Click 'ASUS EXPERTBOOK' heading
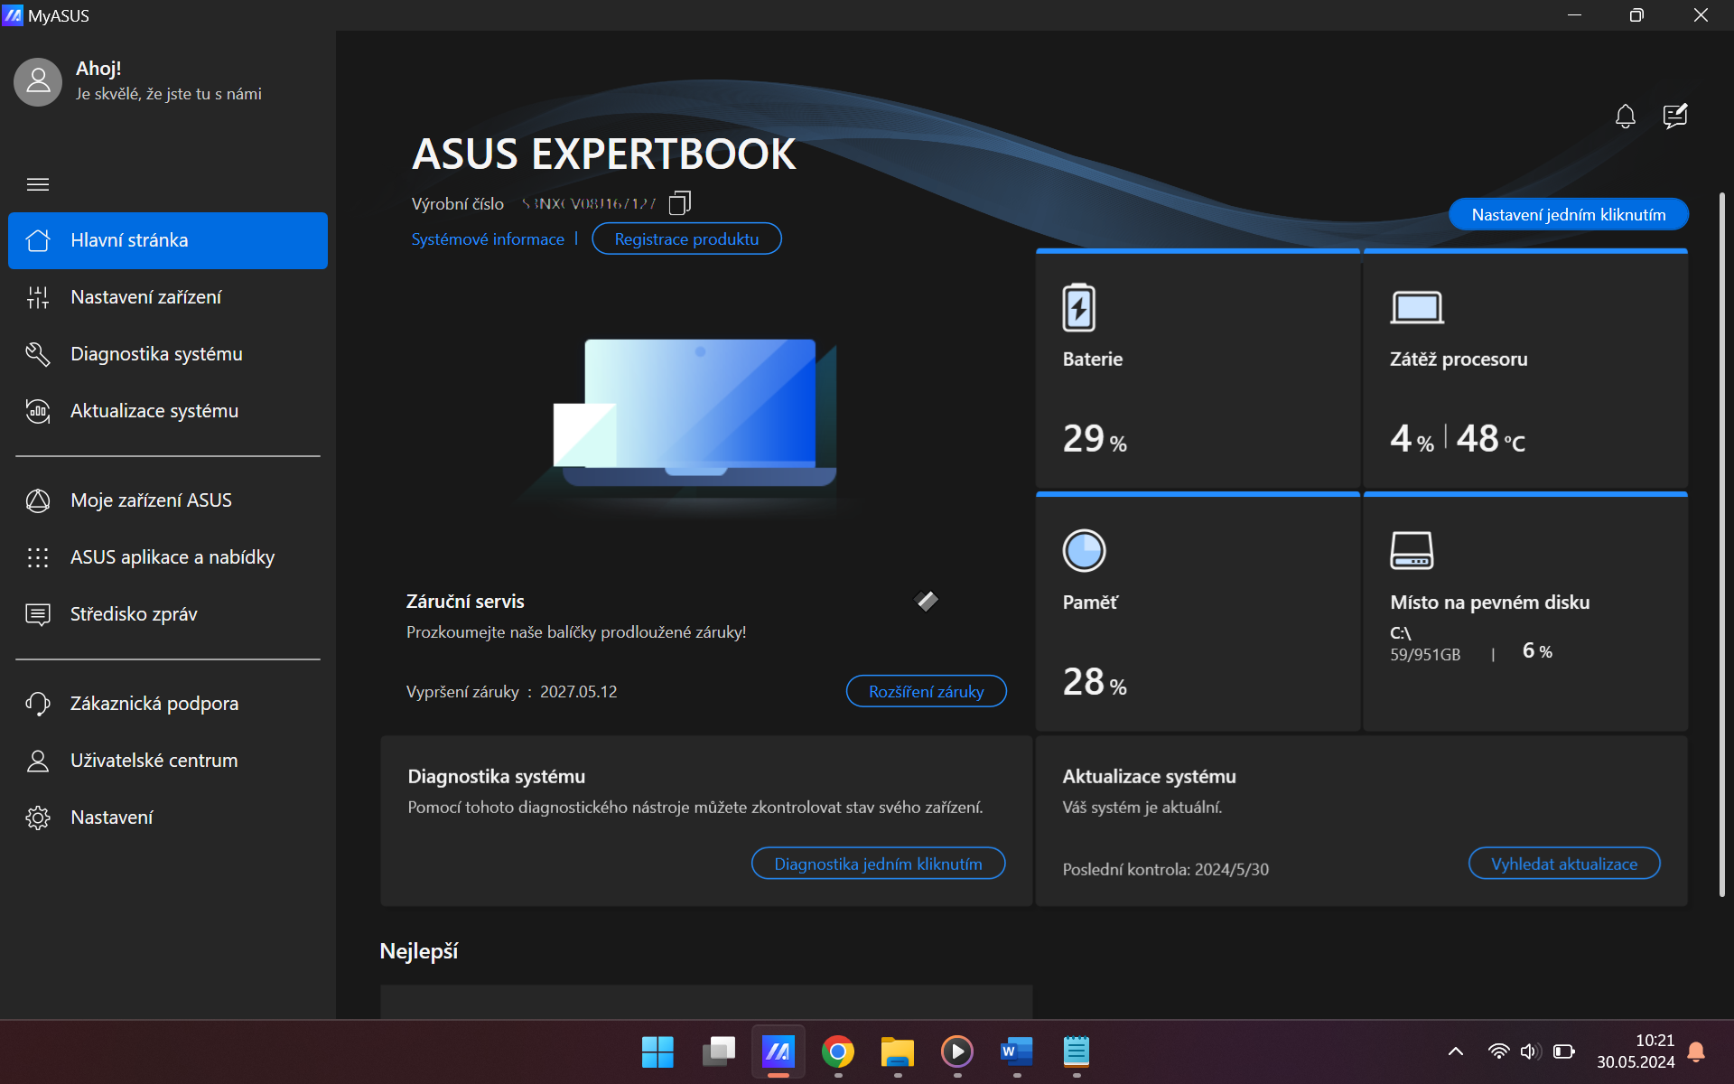 (x=604, y=154)
